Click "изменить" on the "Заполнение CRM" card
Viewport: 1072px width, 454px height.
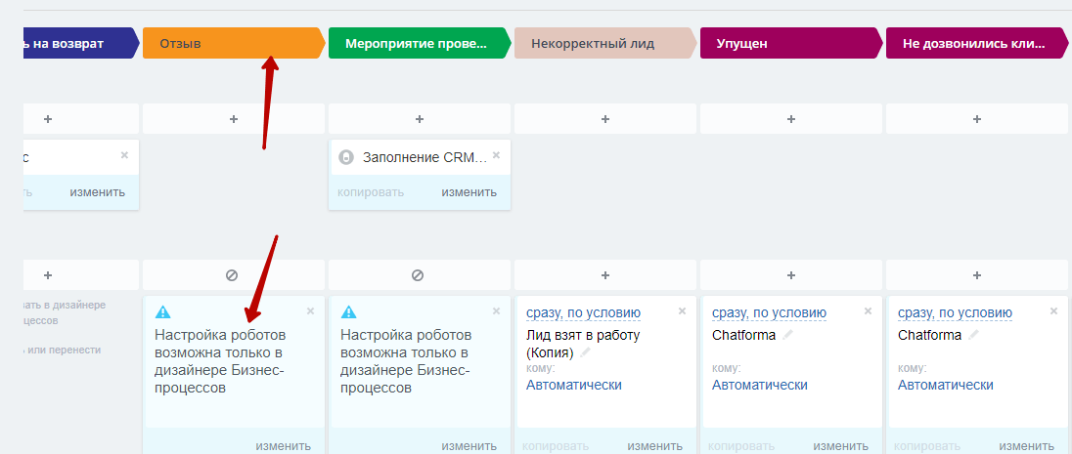tap(469, 192)
